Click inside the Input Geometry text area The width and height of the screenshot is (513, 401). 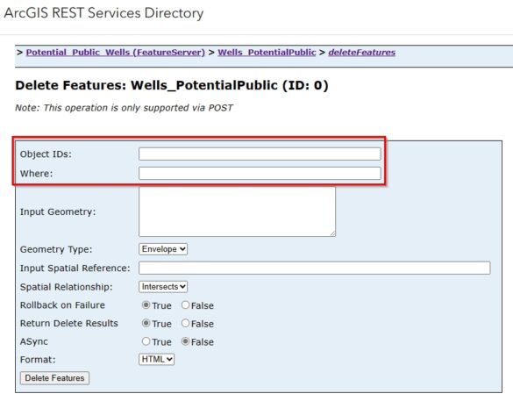click(x=237, y=211)
